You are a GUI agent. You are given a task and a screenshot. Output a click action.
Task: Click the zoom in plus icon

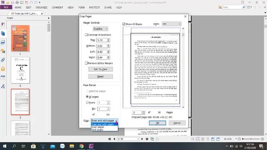point(262,139)
